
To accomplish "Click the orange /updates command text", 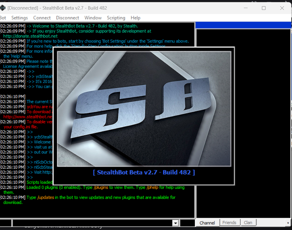I will 46,197.
